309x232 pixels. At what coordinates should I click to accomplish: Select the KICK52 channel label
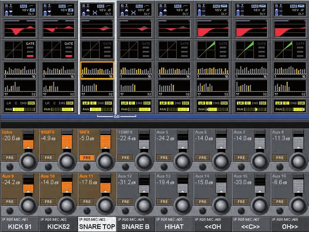pos(58,224)
